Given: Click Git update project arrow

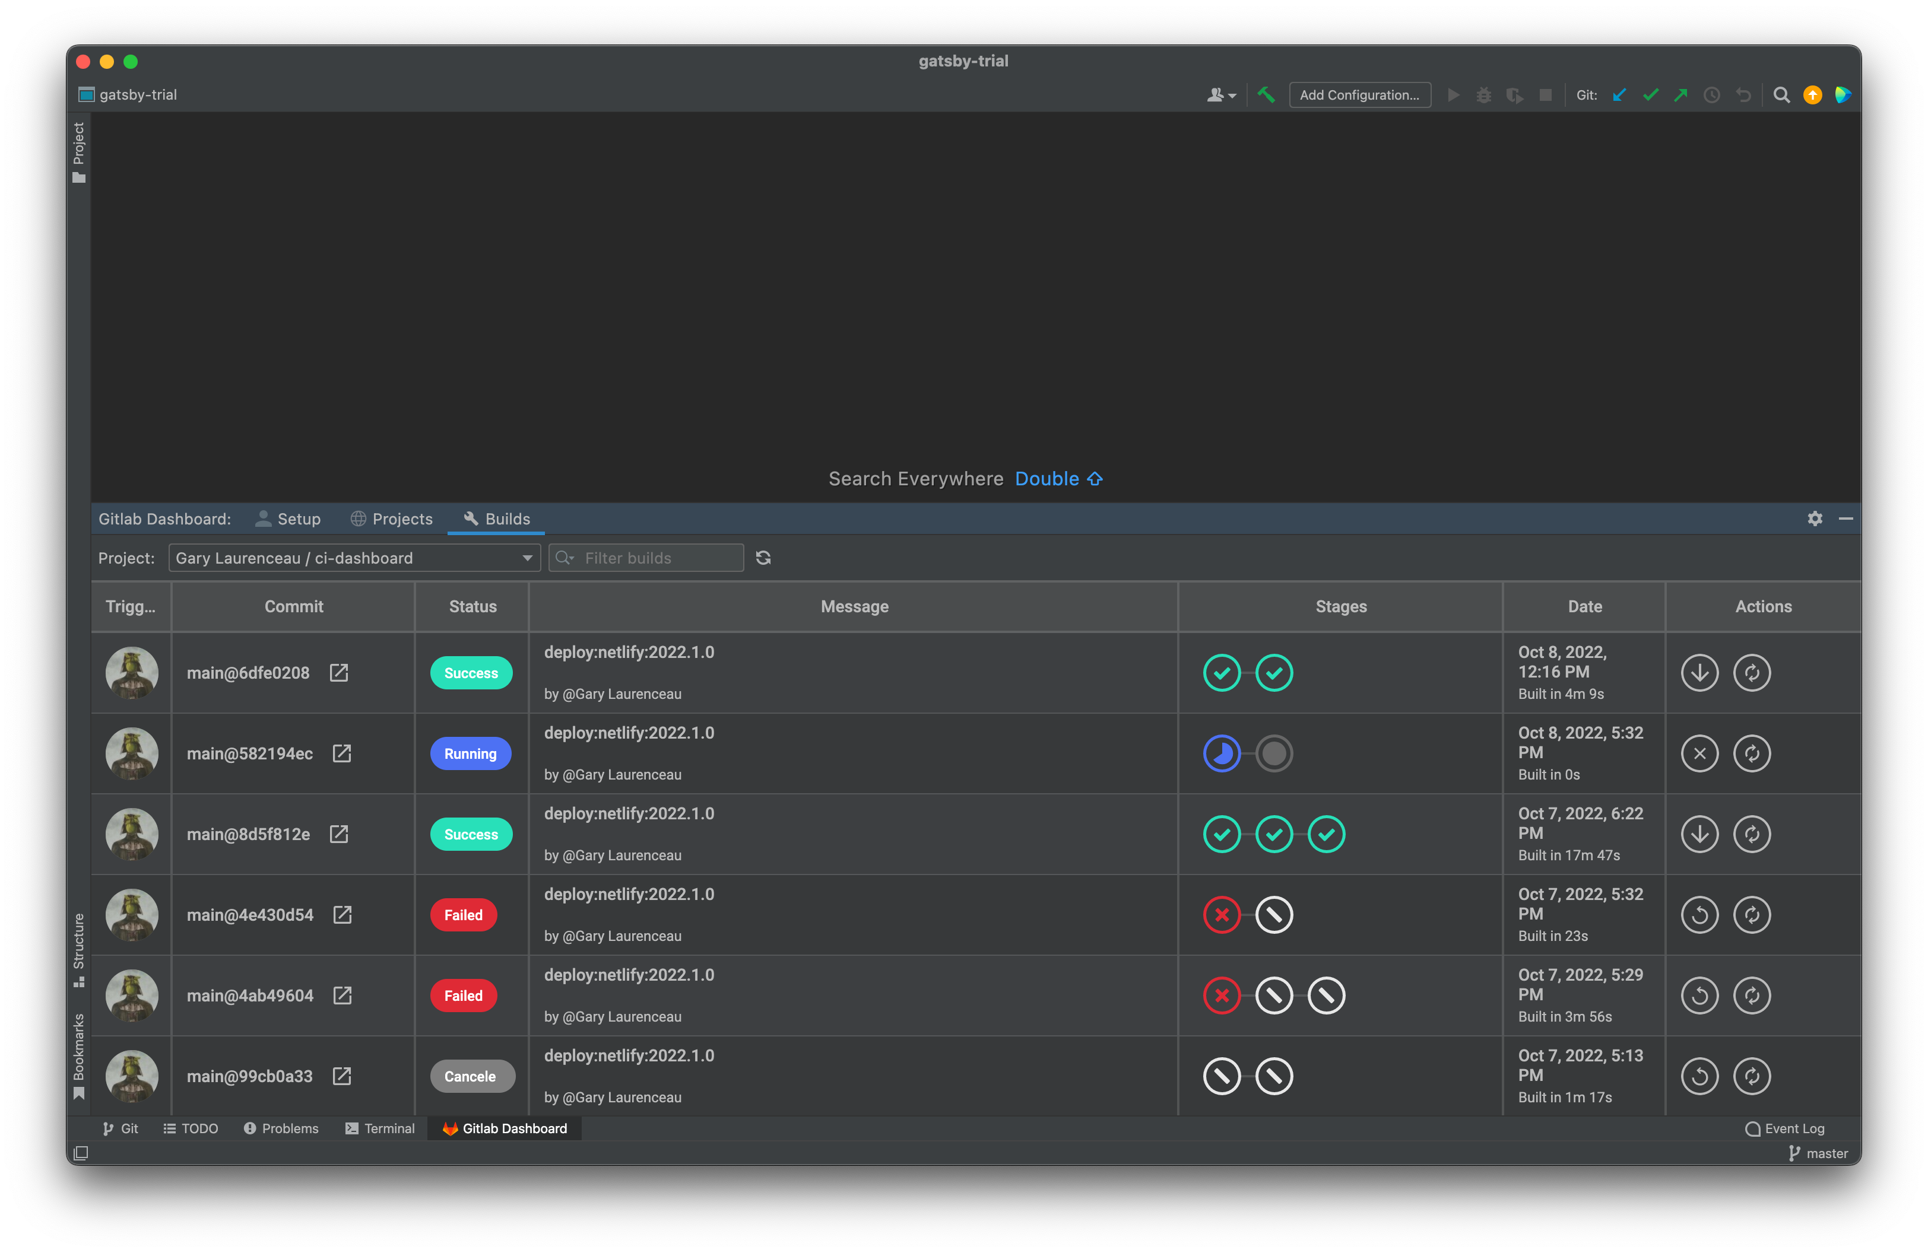Looking at the screenshot, I should [x=1619, y=95].
